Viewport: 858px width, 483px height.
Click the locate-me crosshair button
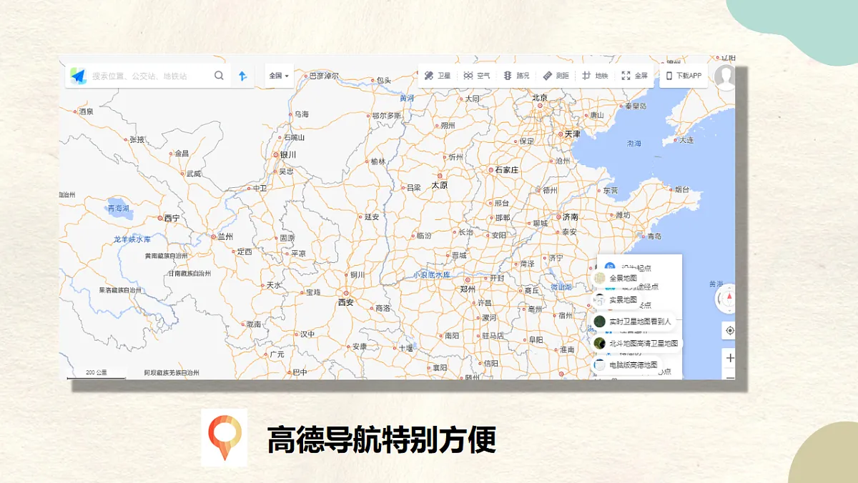[729, 330]
